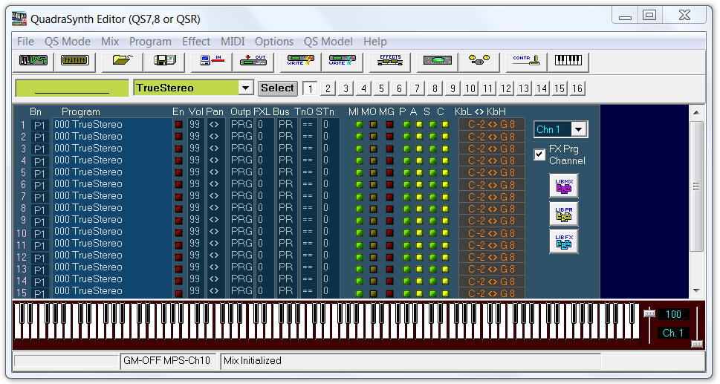720x384 pixels.
Task: Click the volume slider showing 100
Action: [x=649, y=314]
